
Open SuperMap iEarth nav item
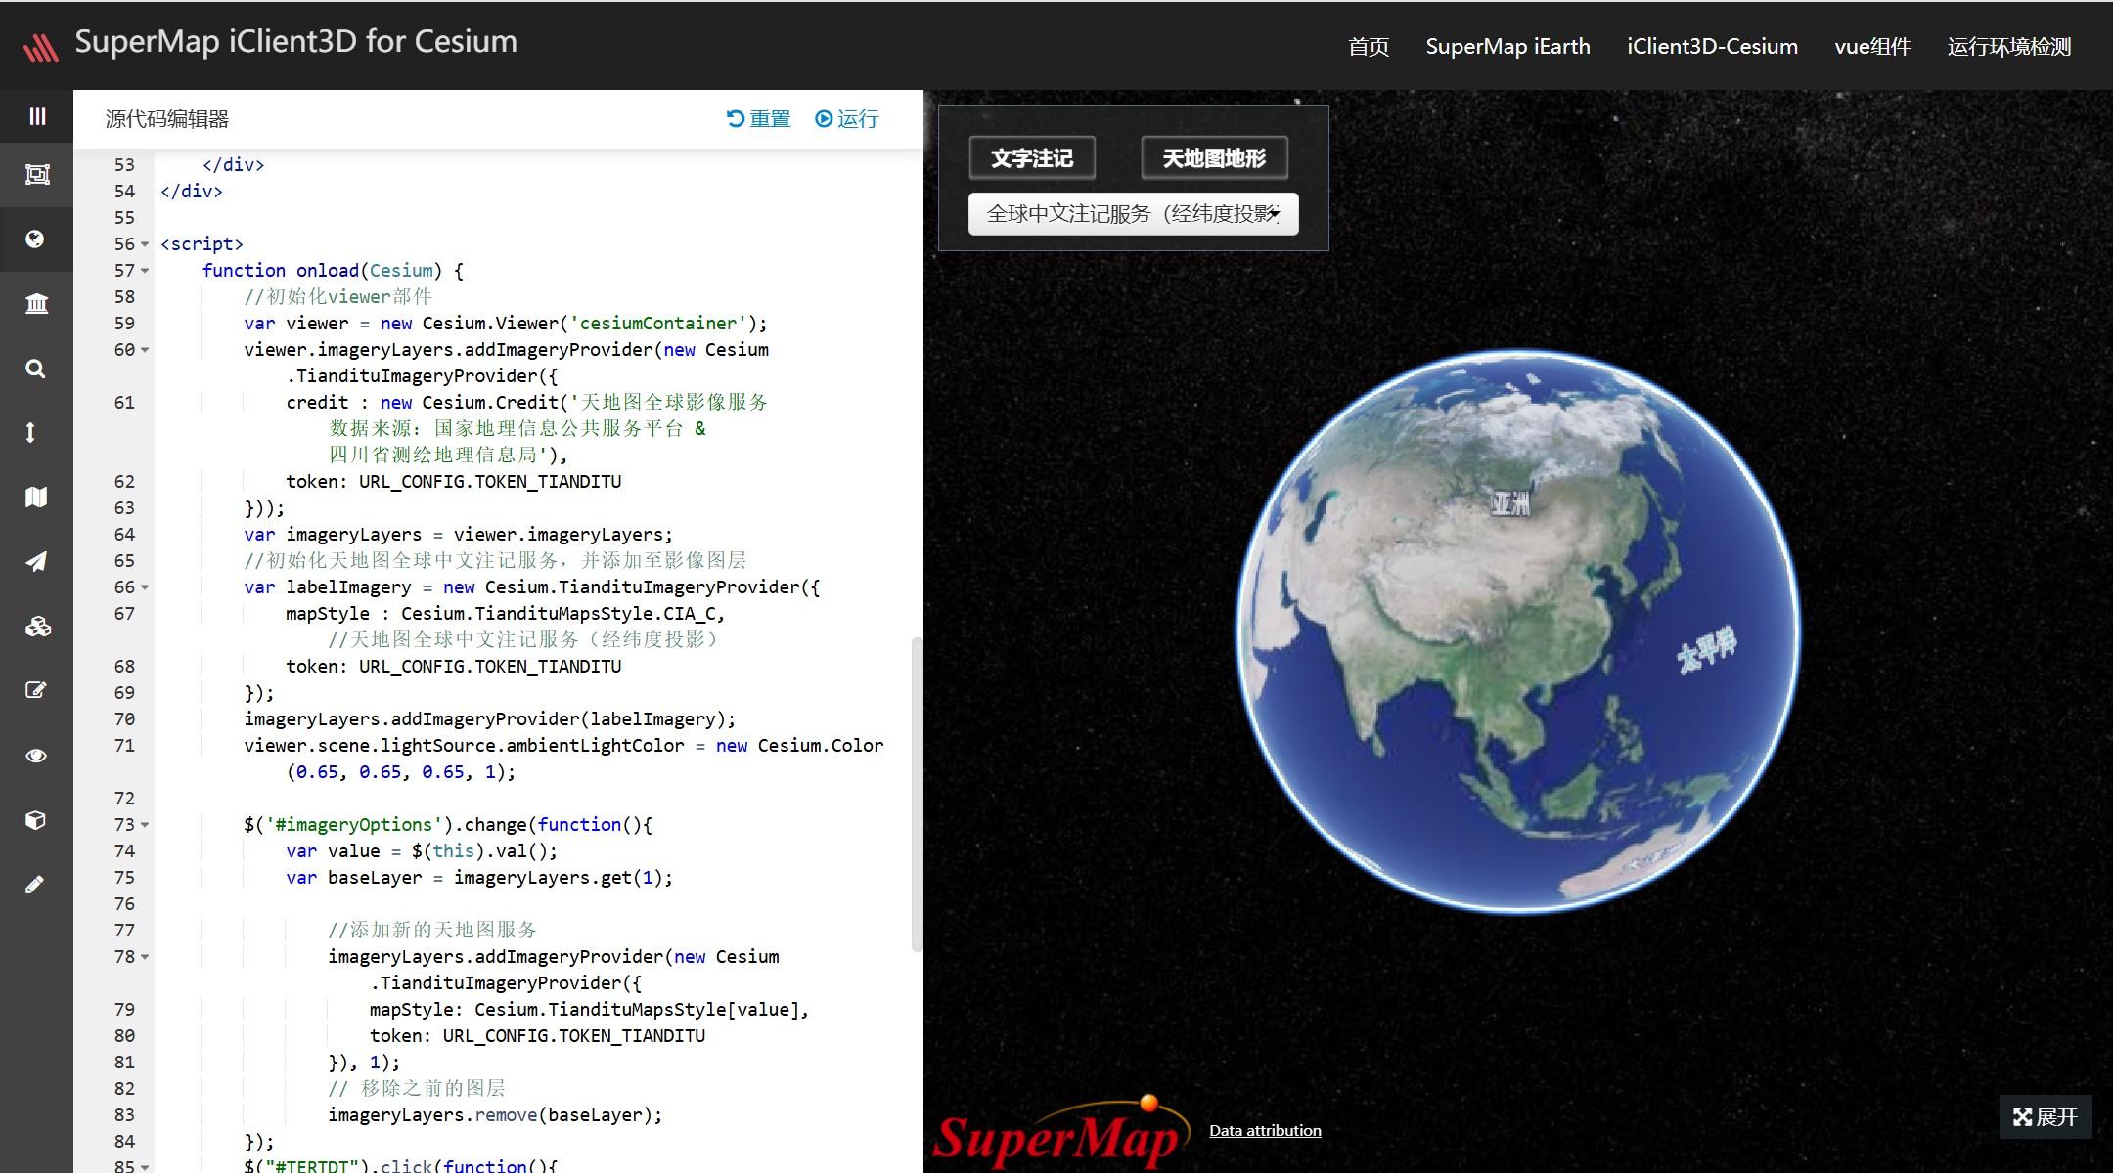click(x=1507, y=47)
